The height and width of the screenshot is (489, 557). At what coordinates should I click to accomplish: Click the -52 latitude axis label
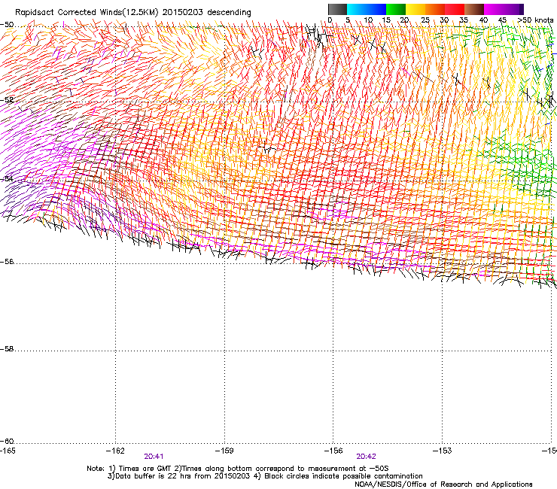[x=7, y=100]
